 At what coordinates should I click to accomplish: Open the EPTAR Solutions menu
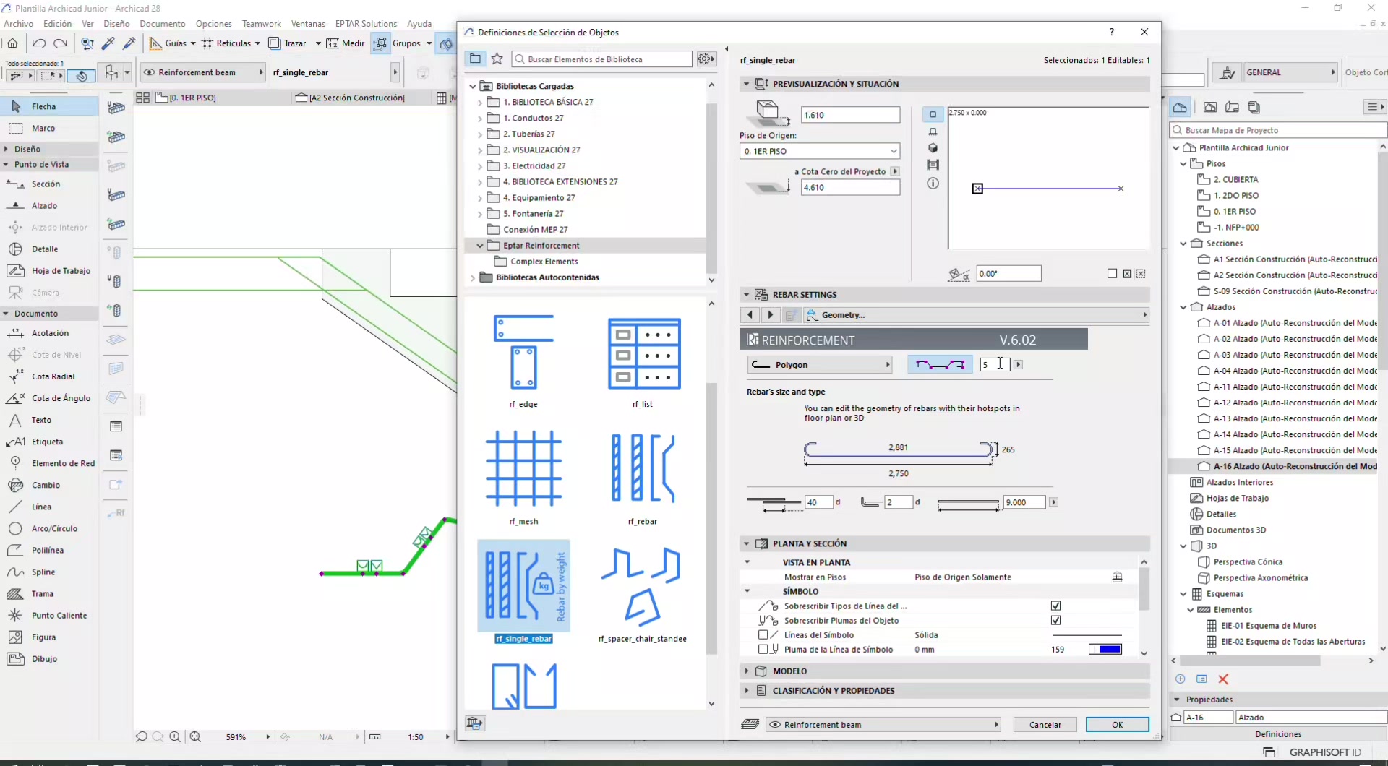[x=367, y=24]
